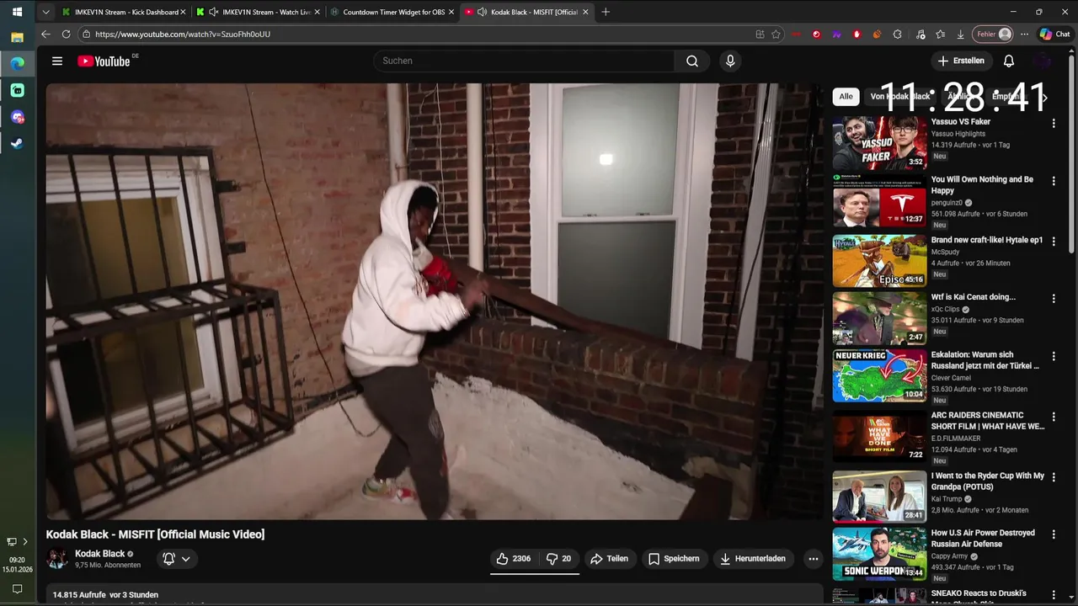
Task: Open options for You Will Own Nothing video
Action: pos(1054,181)
